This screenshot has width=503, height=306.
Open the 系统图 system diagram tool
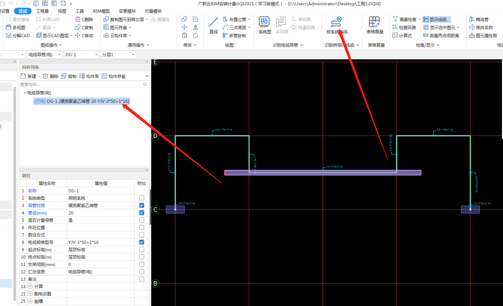264,26
